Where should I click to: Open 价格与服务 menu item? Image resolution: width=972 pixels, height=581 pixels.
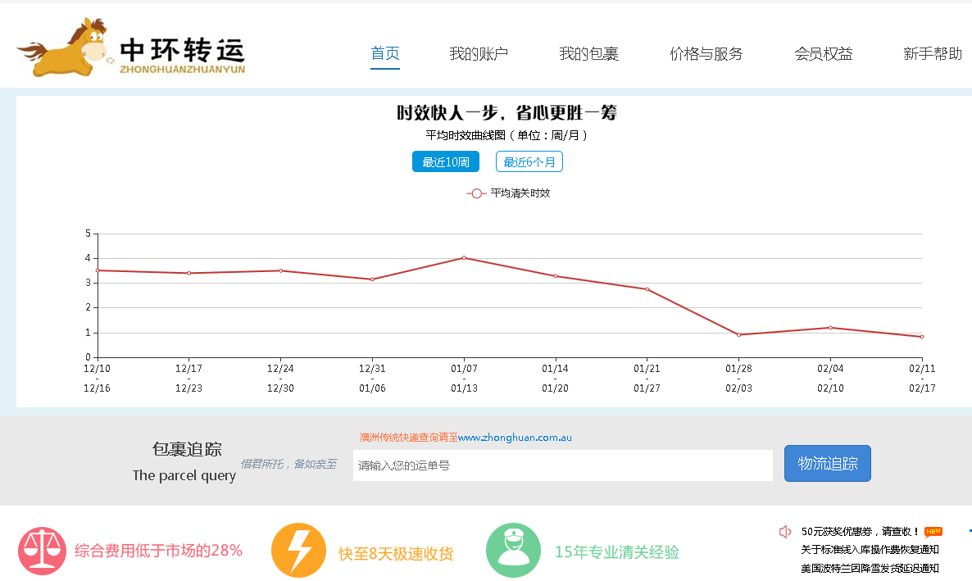(706, 54)
